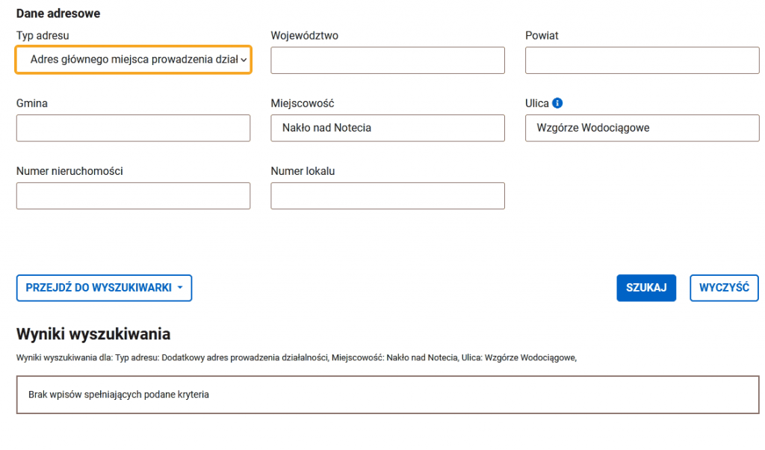Click the Wyniki wyszukiwania heading
Viewport: 765px width, 450px height.
point(93,334)
